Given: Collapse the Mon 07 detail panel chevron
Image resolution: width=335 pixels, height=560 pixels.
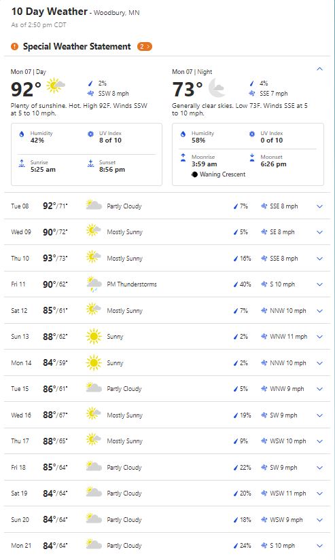Looking at the screenshot, I should (x=319, y=69).
